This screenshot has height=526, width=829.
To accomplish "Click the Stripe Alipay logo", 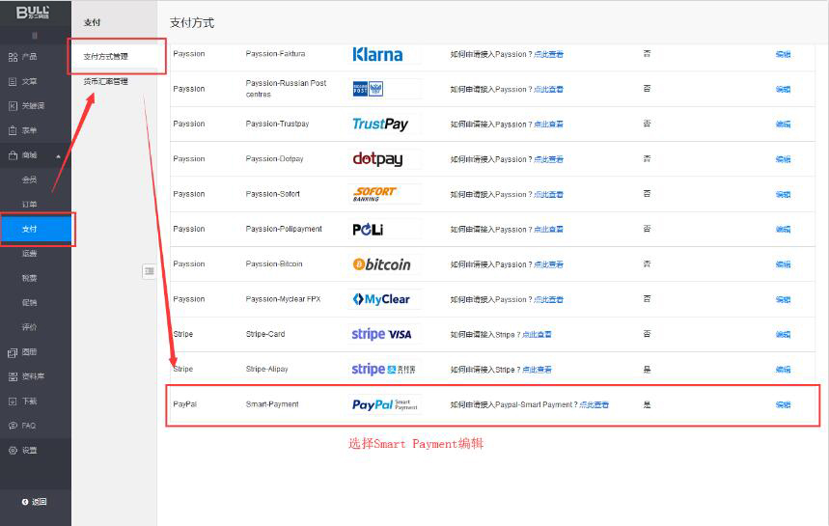I will (384, 370).
